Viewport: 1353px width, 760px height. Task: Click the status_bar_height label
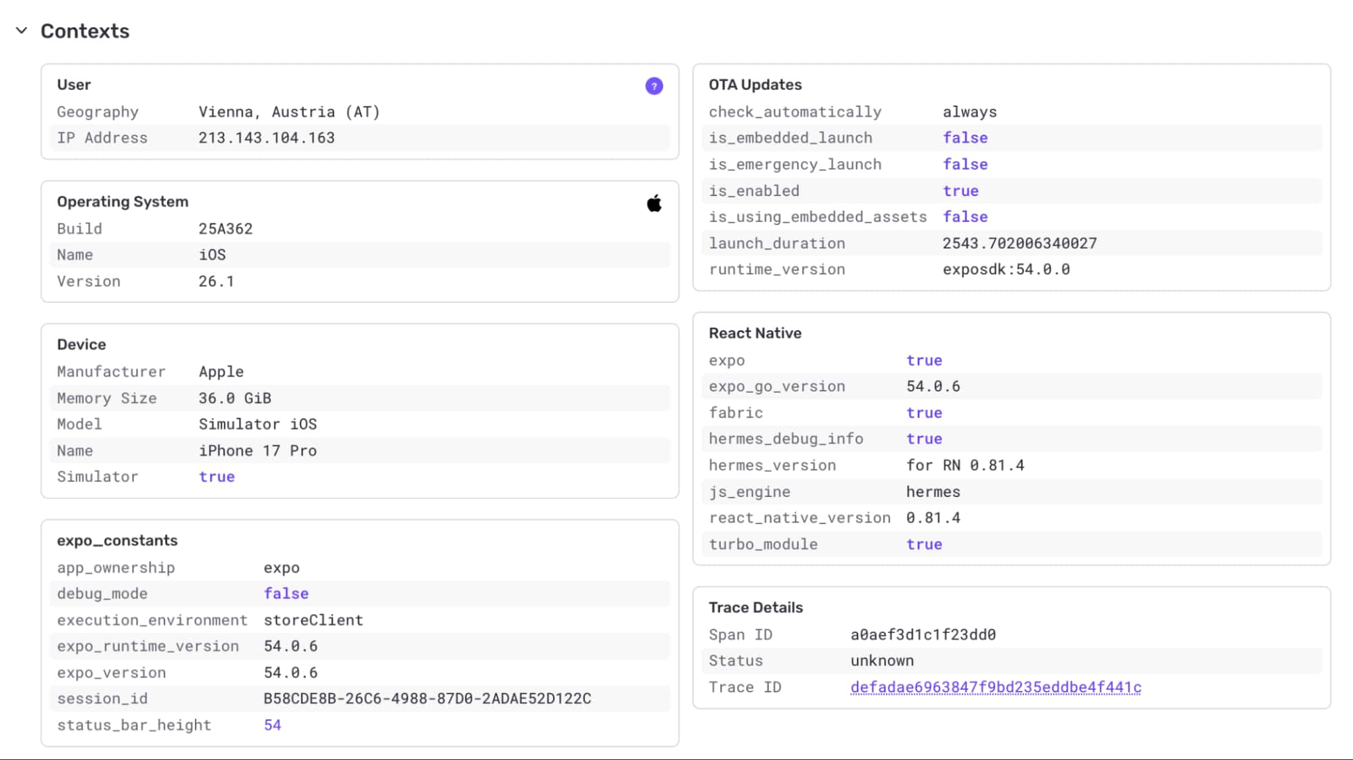134,725
